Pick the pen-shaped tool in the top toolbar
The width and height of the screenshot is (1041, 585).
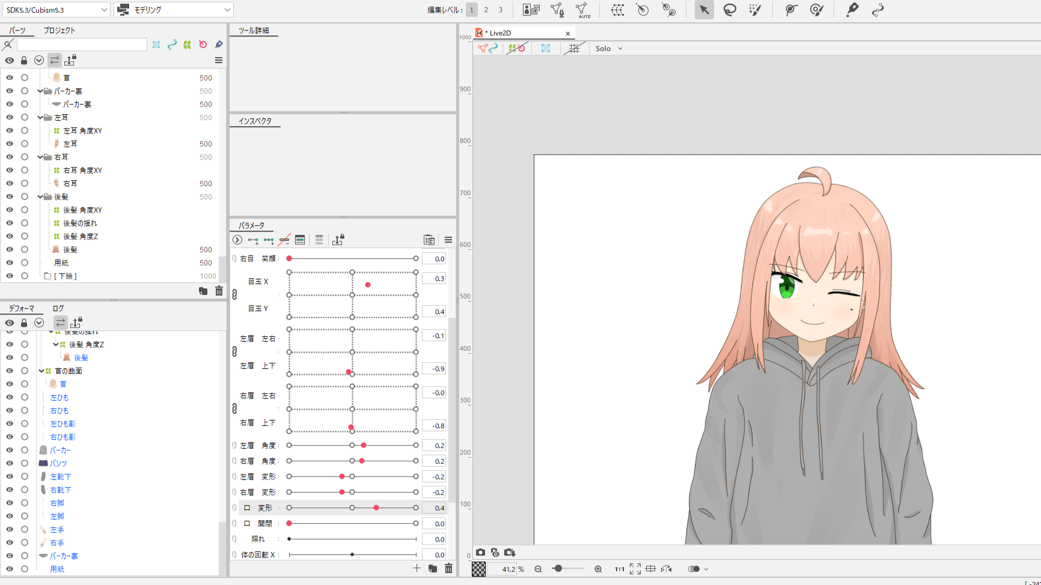tap(852, 10)
